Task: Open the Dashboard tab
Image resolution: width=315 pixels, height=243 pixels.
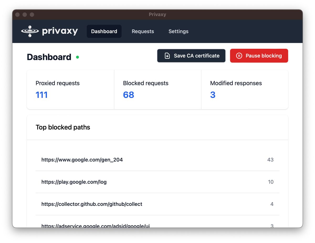Action: (x=104, y=31)
